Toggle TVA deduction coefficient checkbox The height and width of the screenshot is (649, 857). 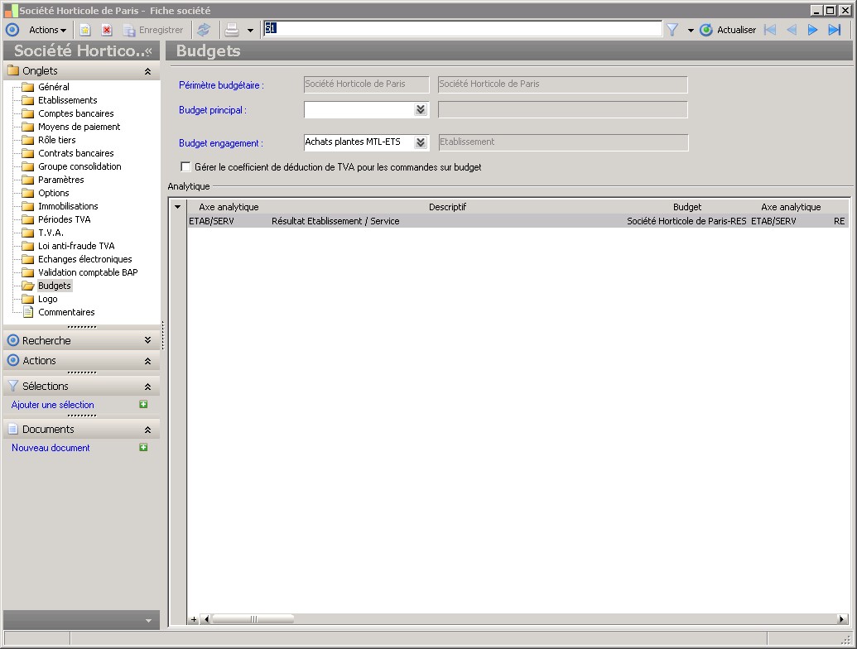185,166
